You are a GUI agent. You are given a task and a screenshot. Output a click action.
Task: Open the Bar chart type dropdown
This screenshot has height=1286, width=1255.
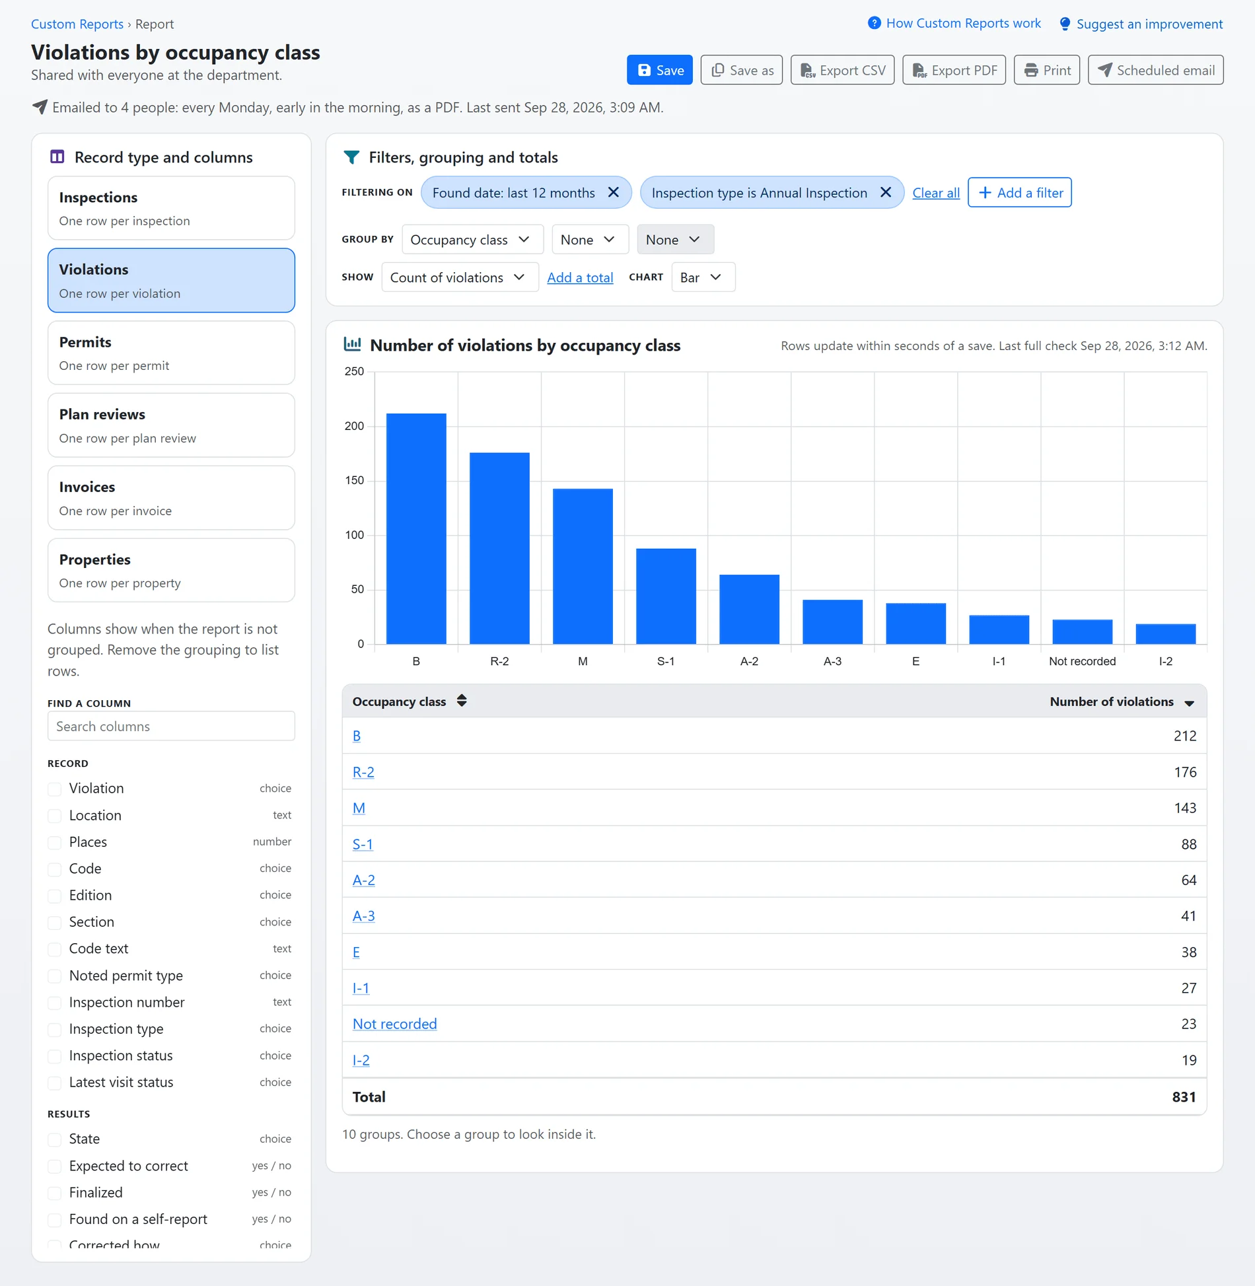click(x=703, y=277)
